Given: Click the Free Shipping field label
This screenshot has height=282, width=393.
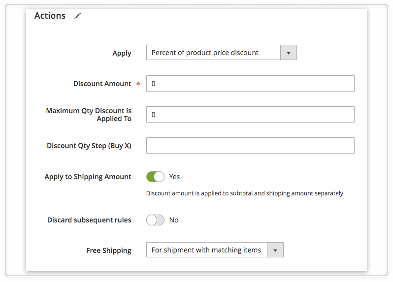Looking at the screenshot, I should (x=109, y=251).
